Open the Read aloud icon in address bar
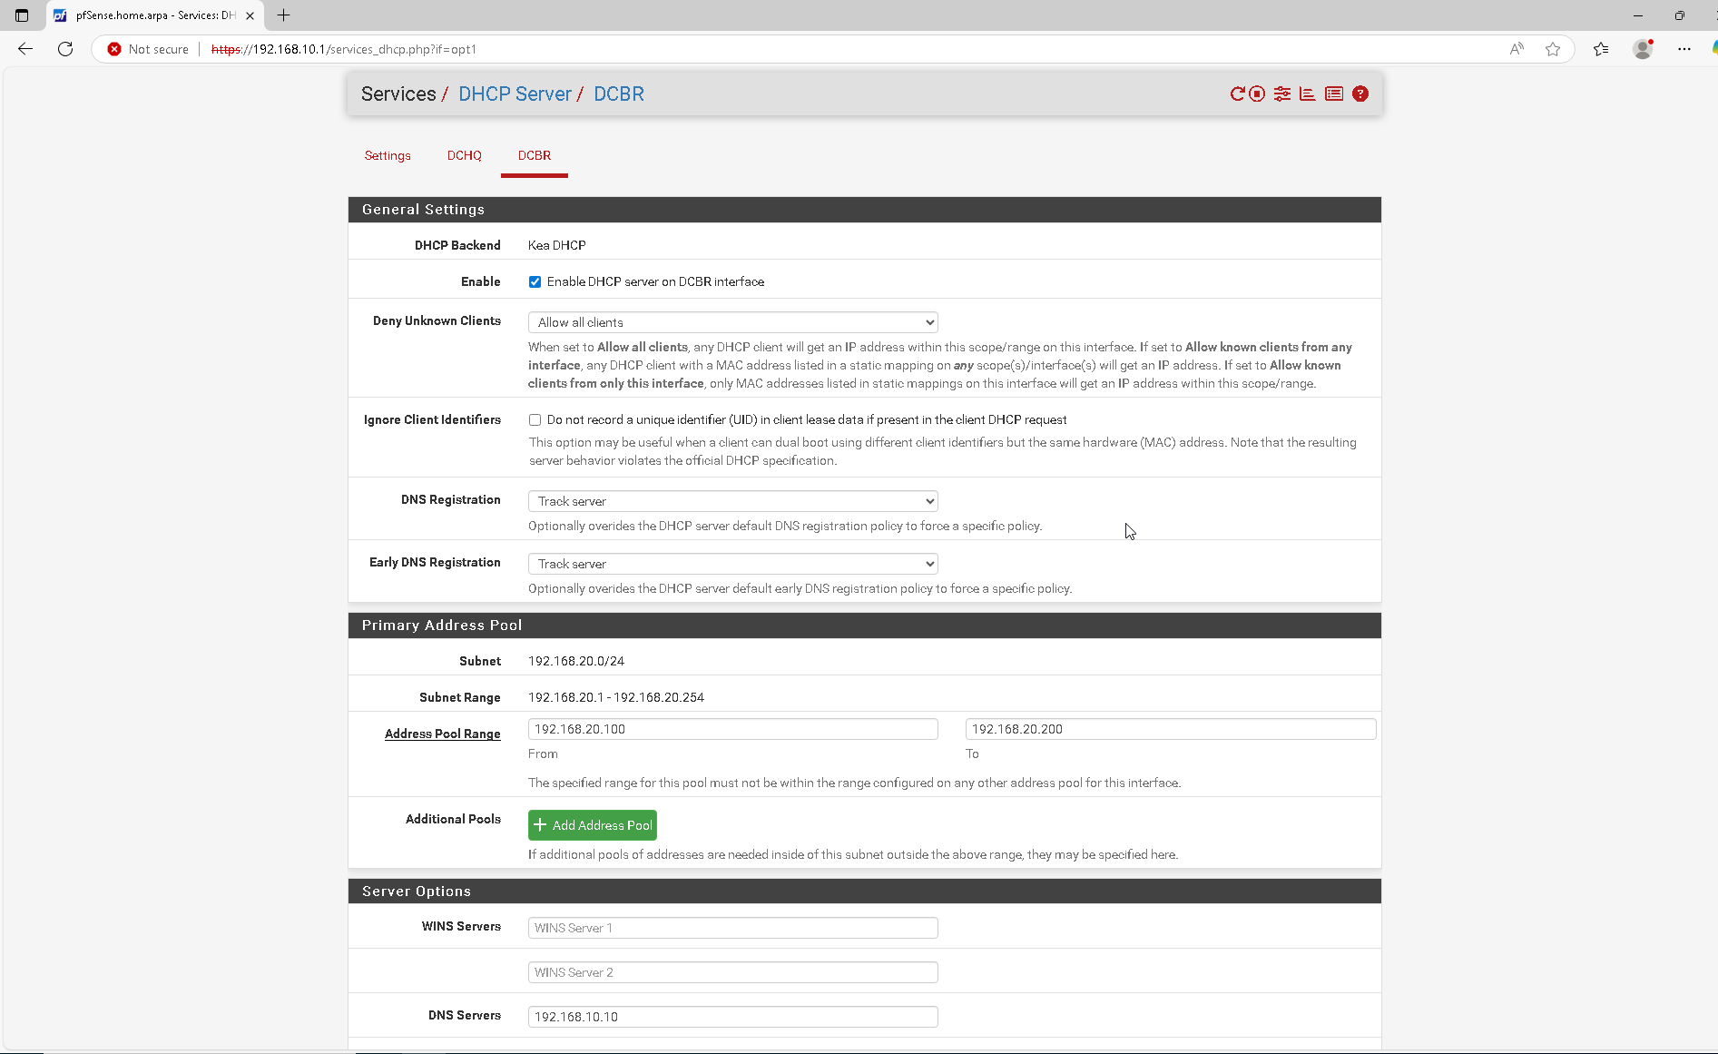Image resolution: width=1718 pixels, height=1054 pixels. tap(1517, 49)
